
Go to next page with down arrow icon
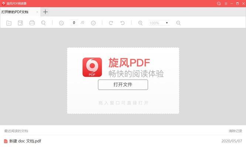[x=93, y=23]
